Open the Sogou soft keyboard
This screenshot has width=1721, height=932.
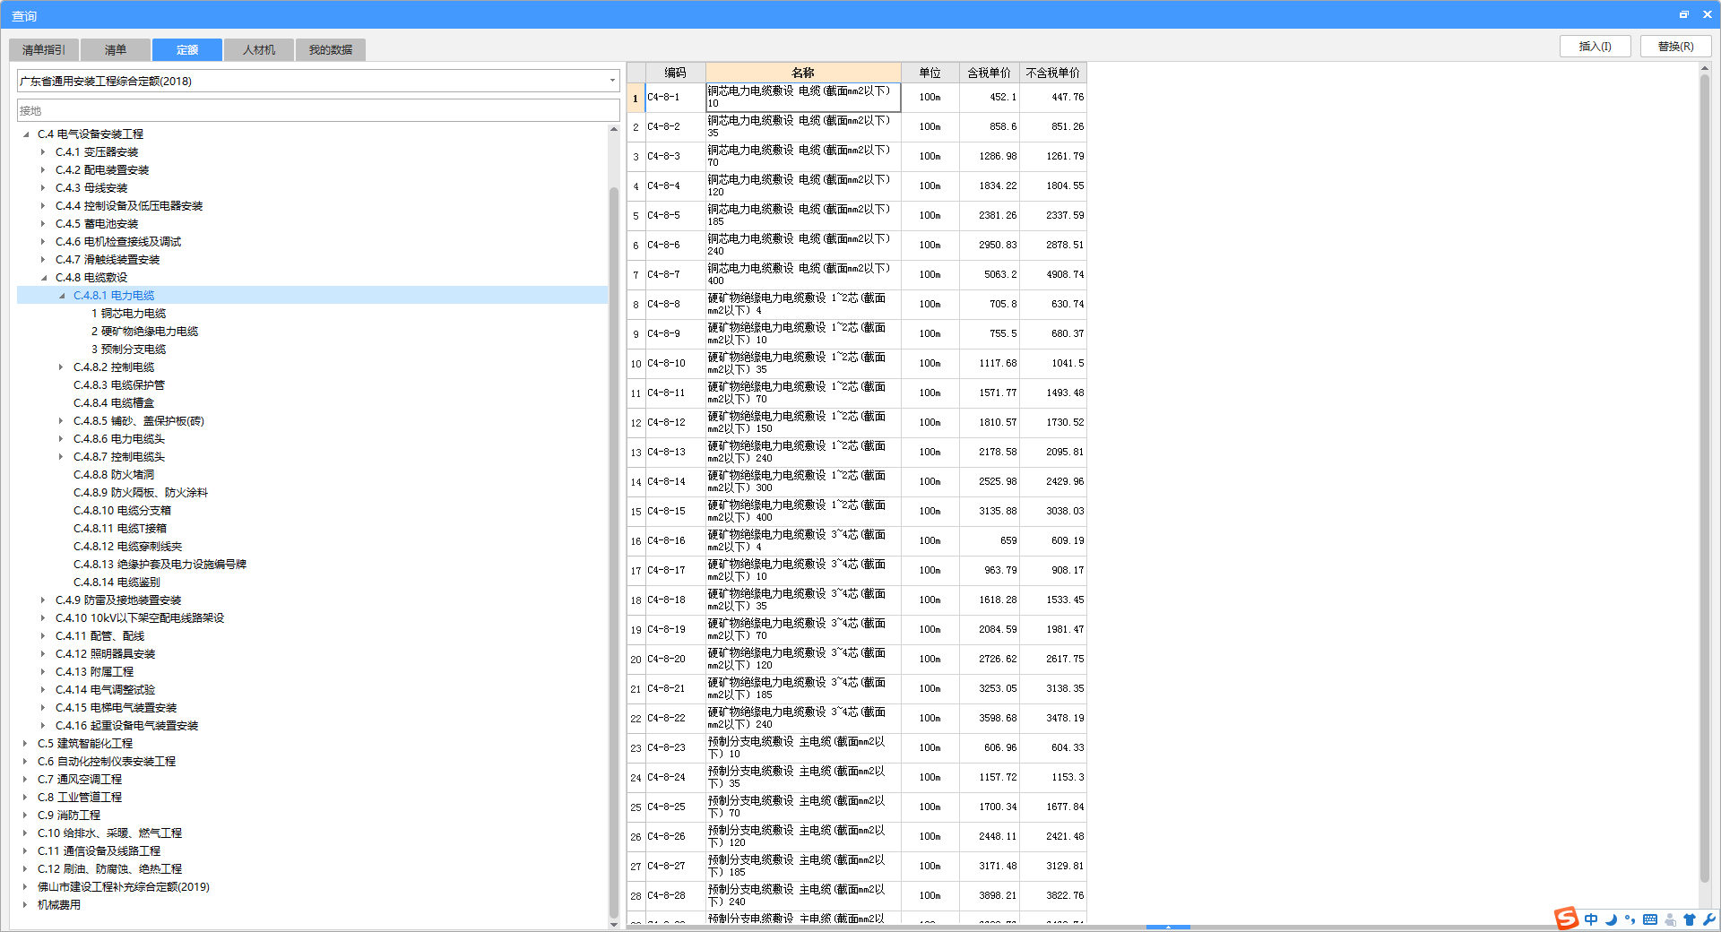(1650, 919)
